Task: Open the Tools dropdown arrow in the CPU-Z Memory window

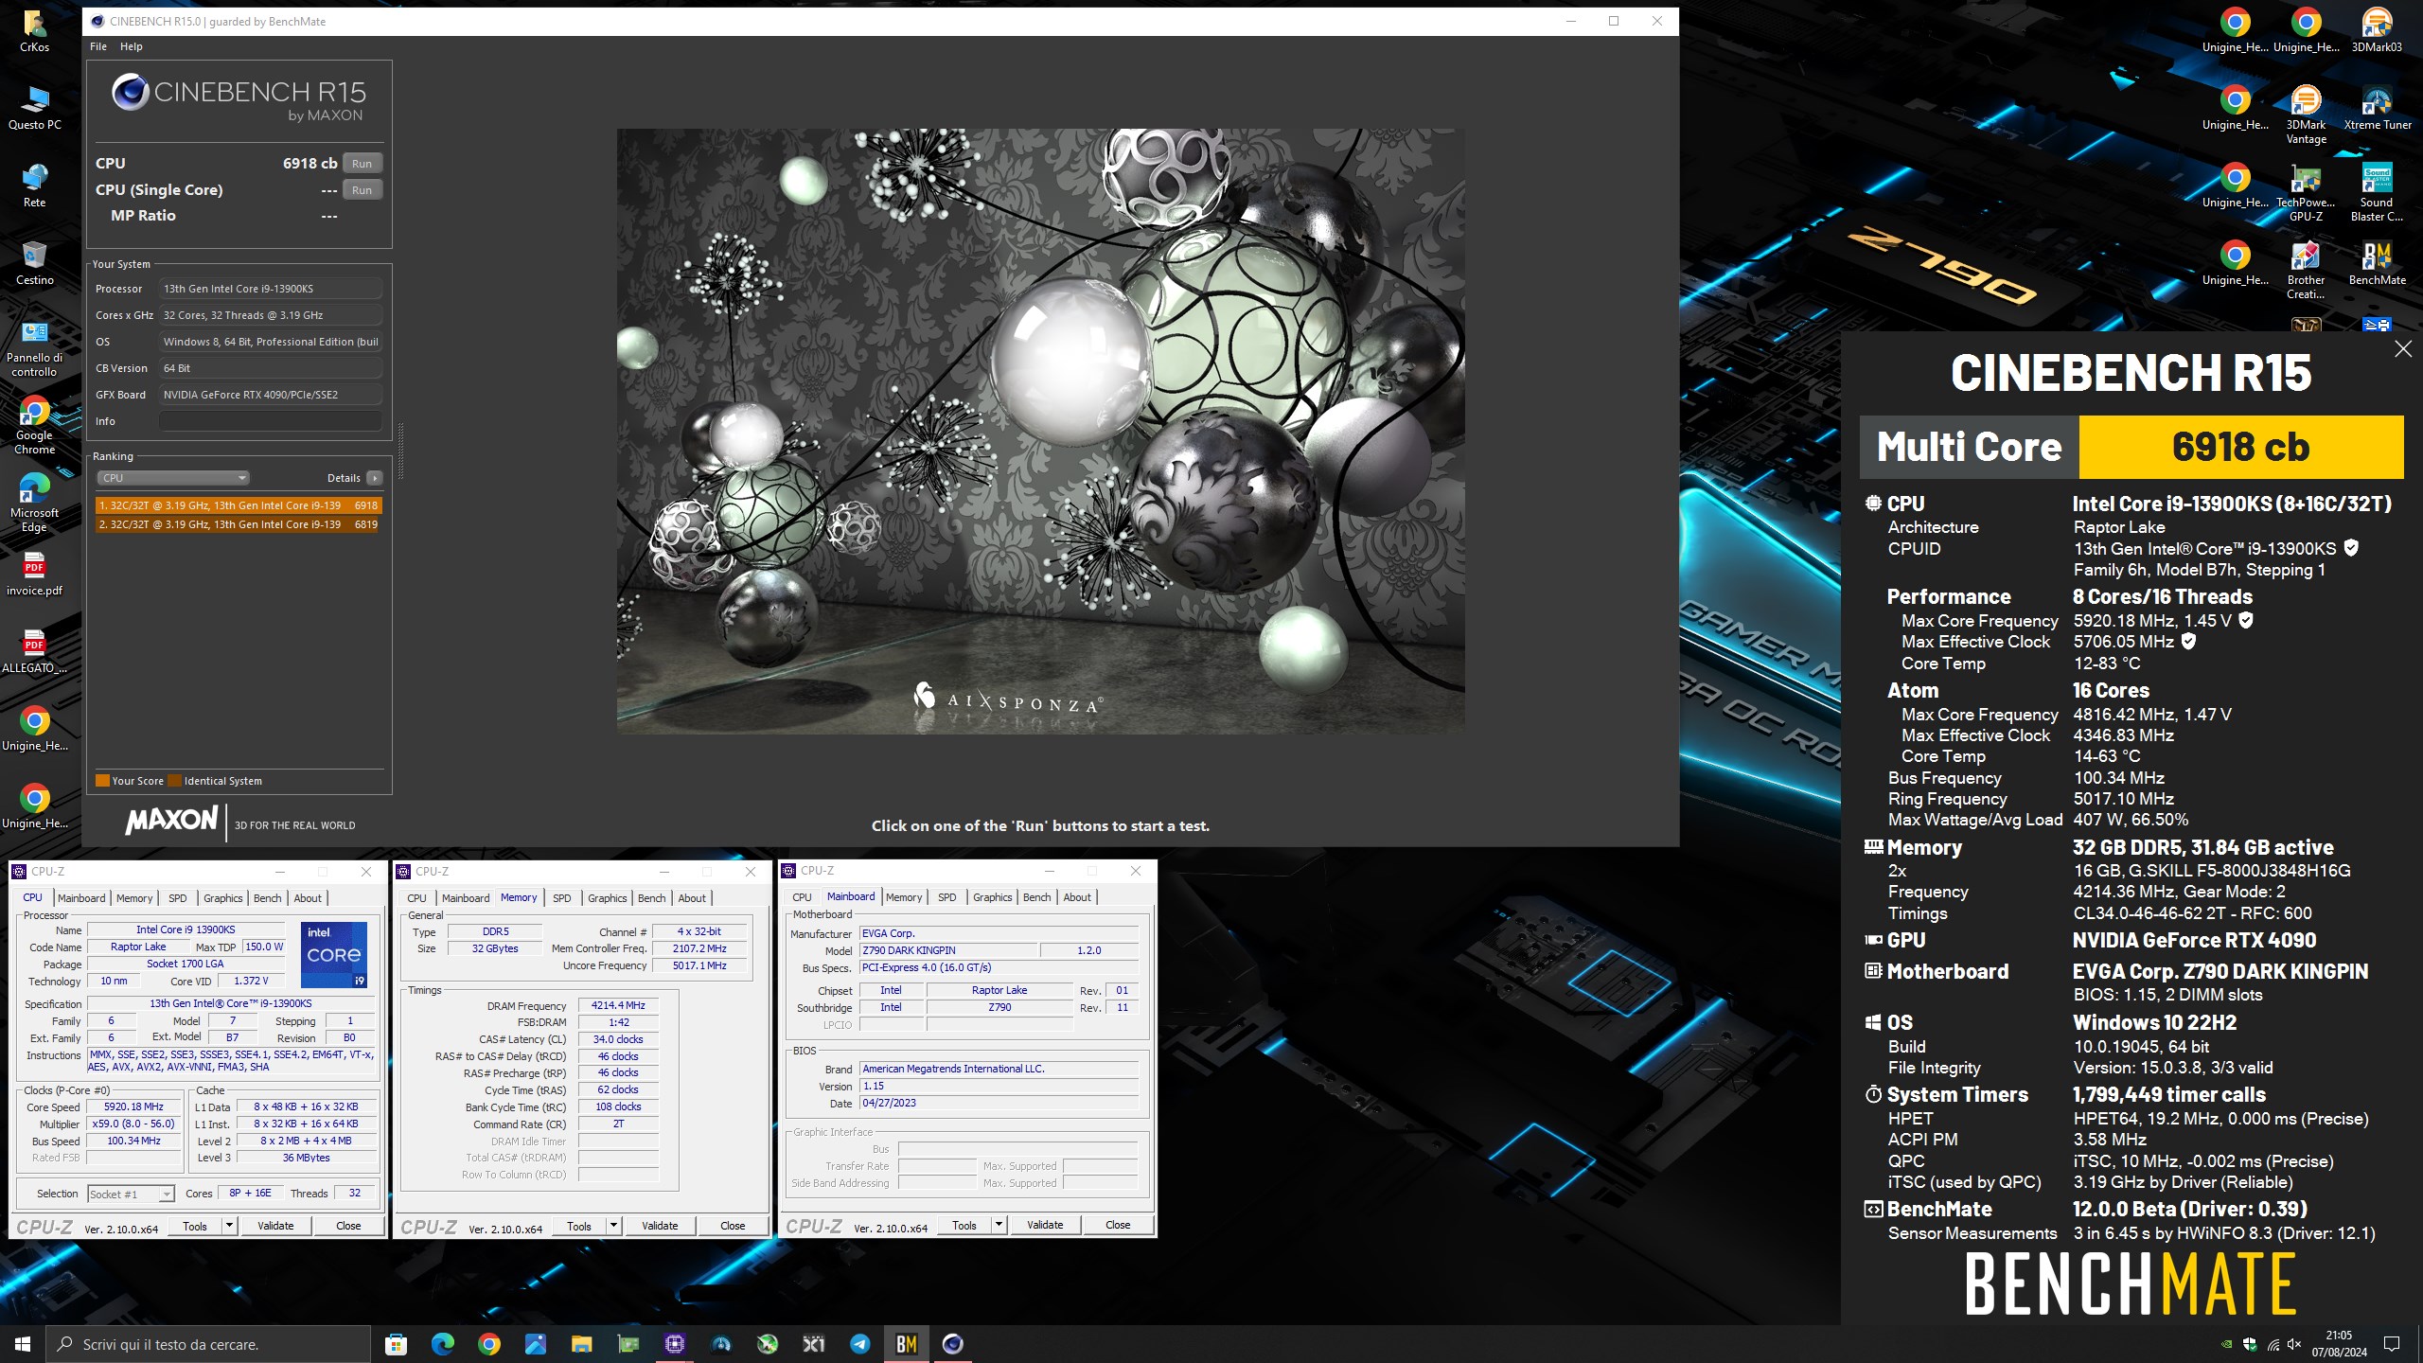Action: coord(613,1226)
